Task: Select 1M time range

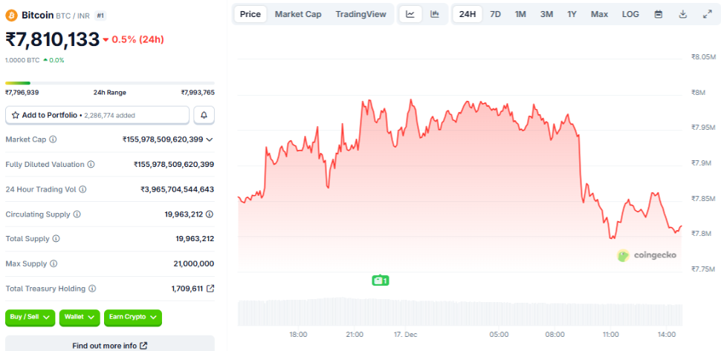Action: 520,14
